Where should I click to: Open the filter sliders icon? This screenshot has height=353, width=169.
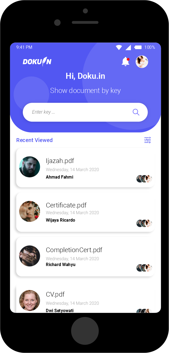(148, 140)
